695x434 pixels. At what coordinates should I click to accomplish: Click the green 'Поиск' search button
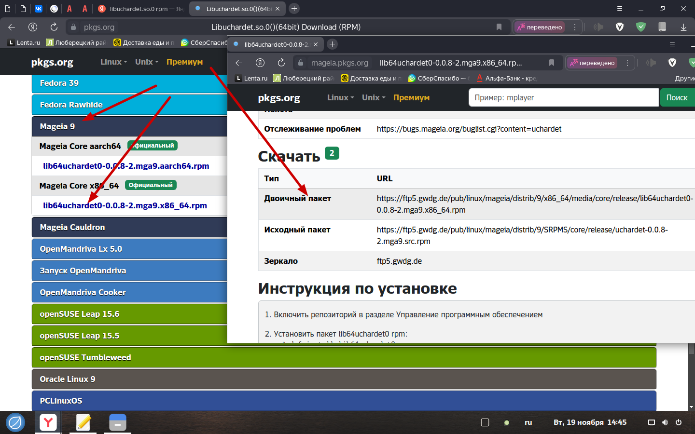[x=677, y=97]
